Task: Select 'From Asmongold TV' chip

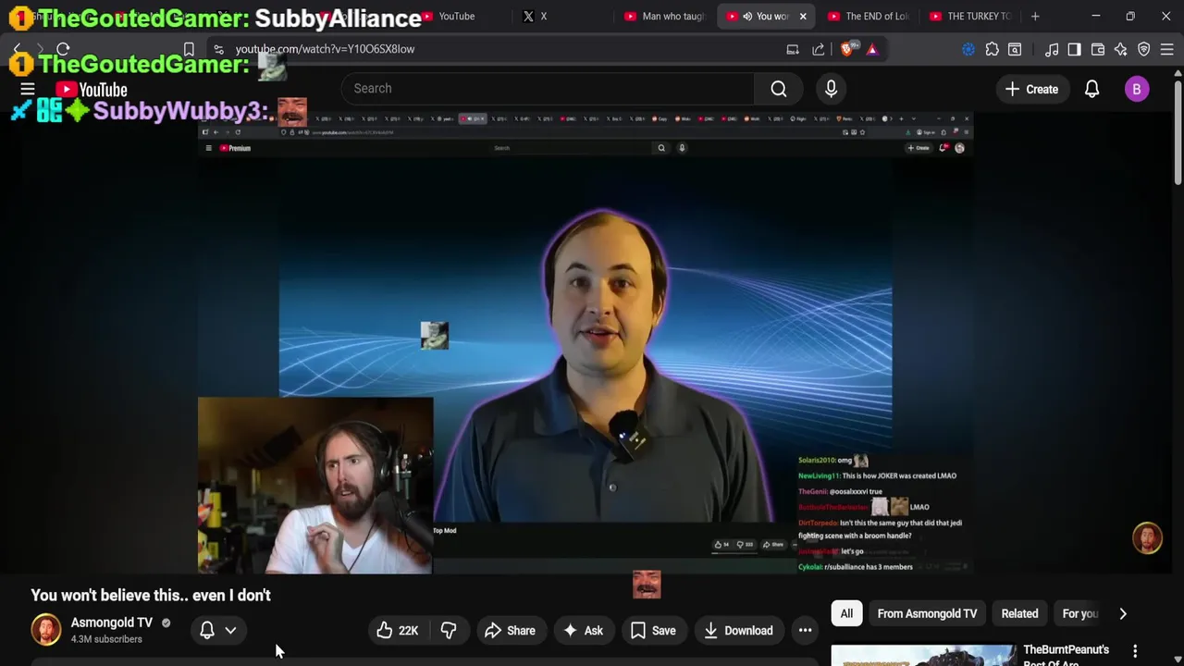Action: click(927, 613)
